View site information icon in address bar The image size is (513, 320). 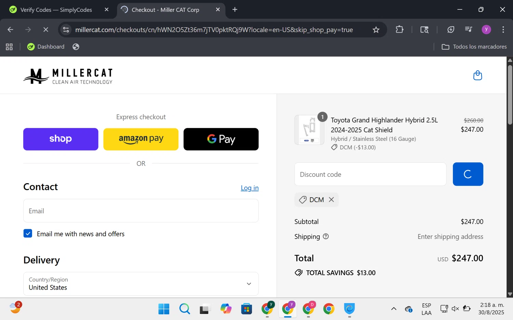[x=66, y=30]
